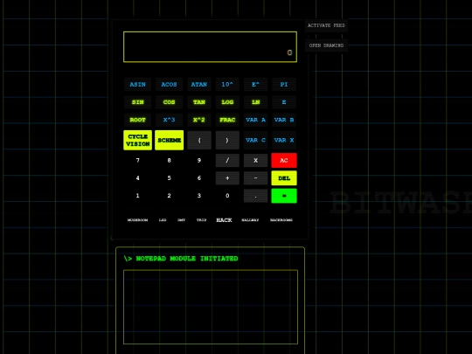Switch to the MUSHROOM theme

click(x=137, y=220)
